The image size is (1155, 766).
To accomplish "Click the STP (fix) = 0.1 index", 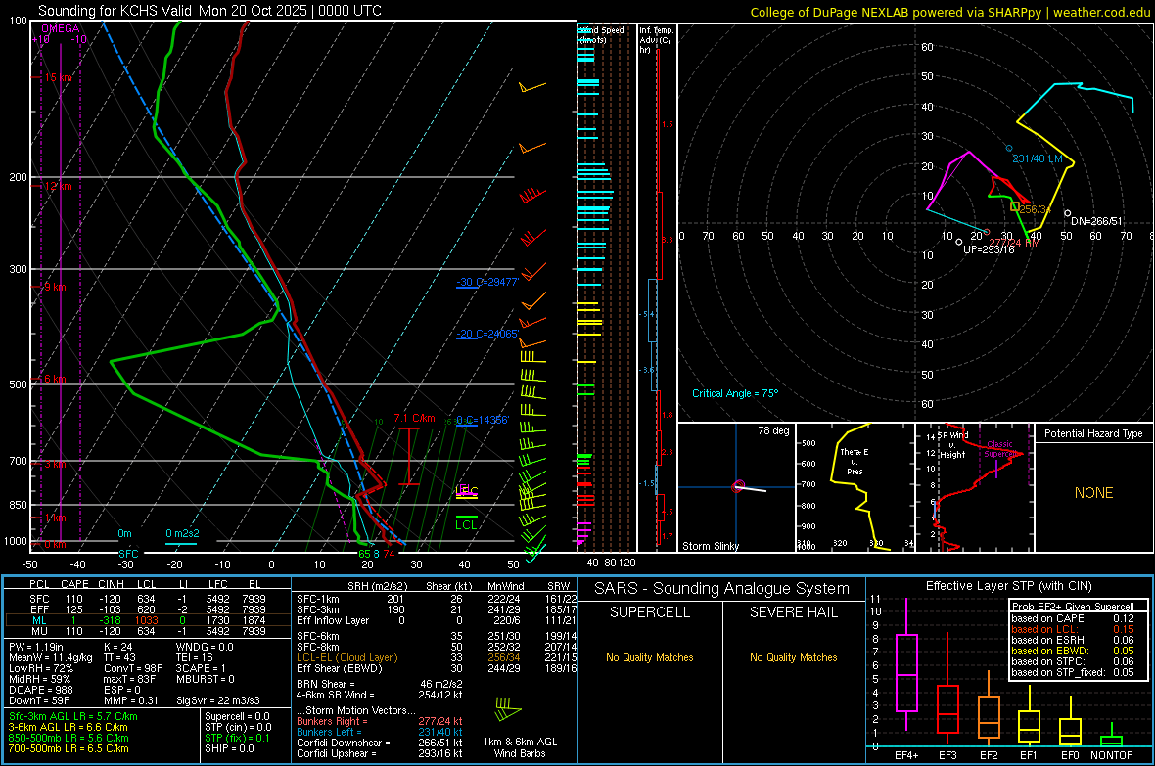I will pos(237,738).
